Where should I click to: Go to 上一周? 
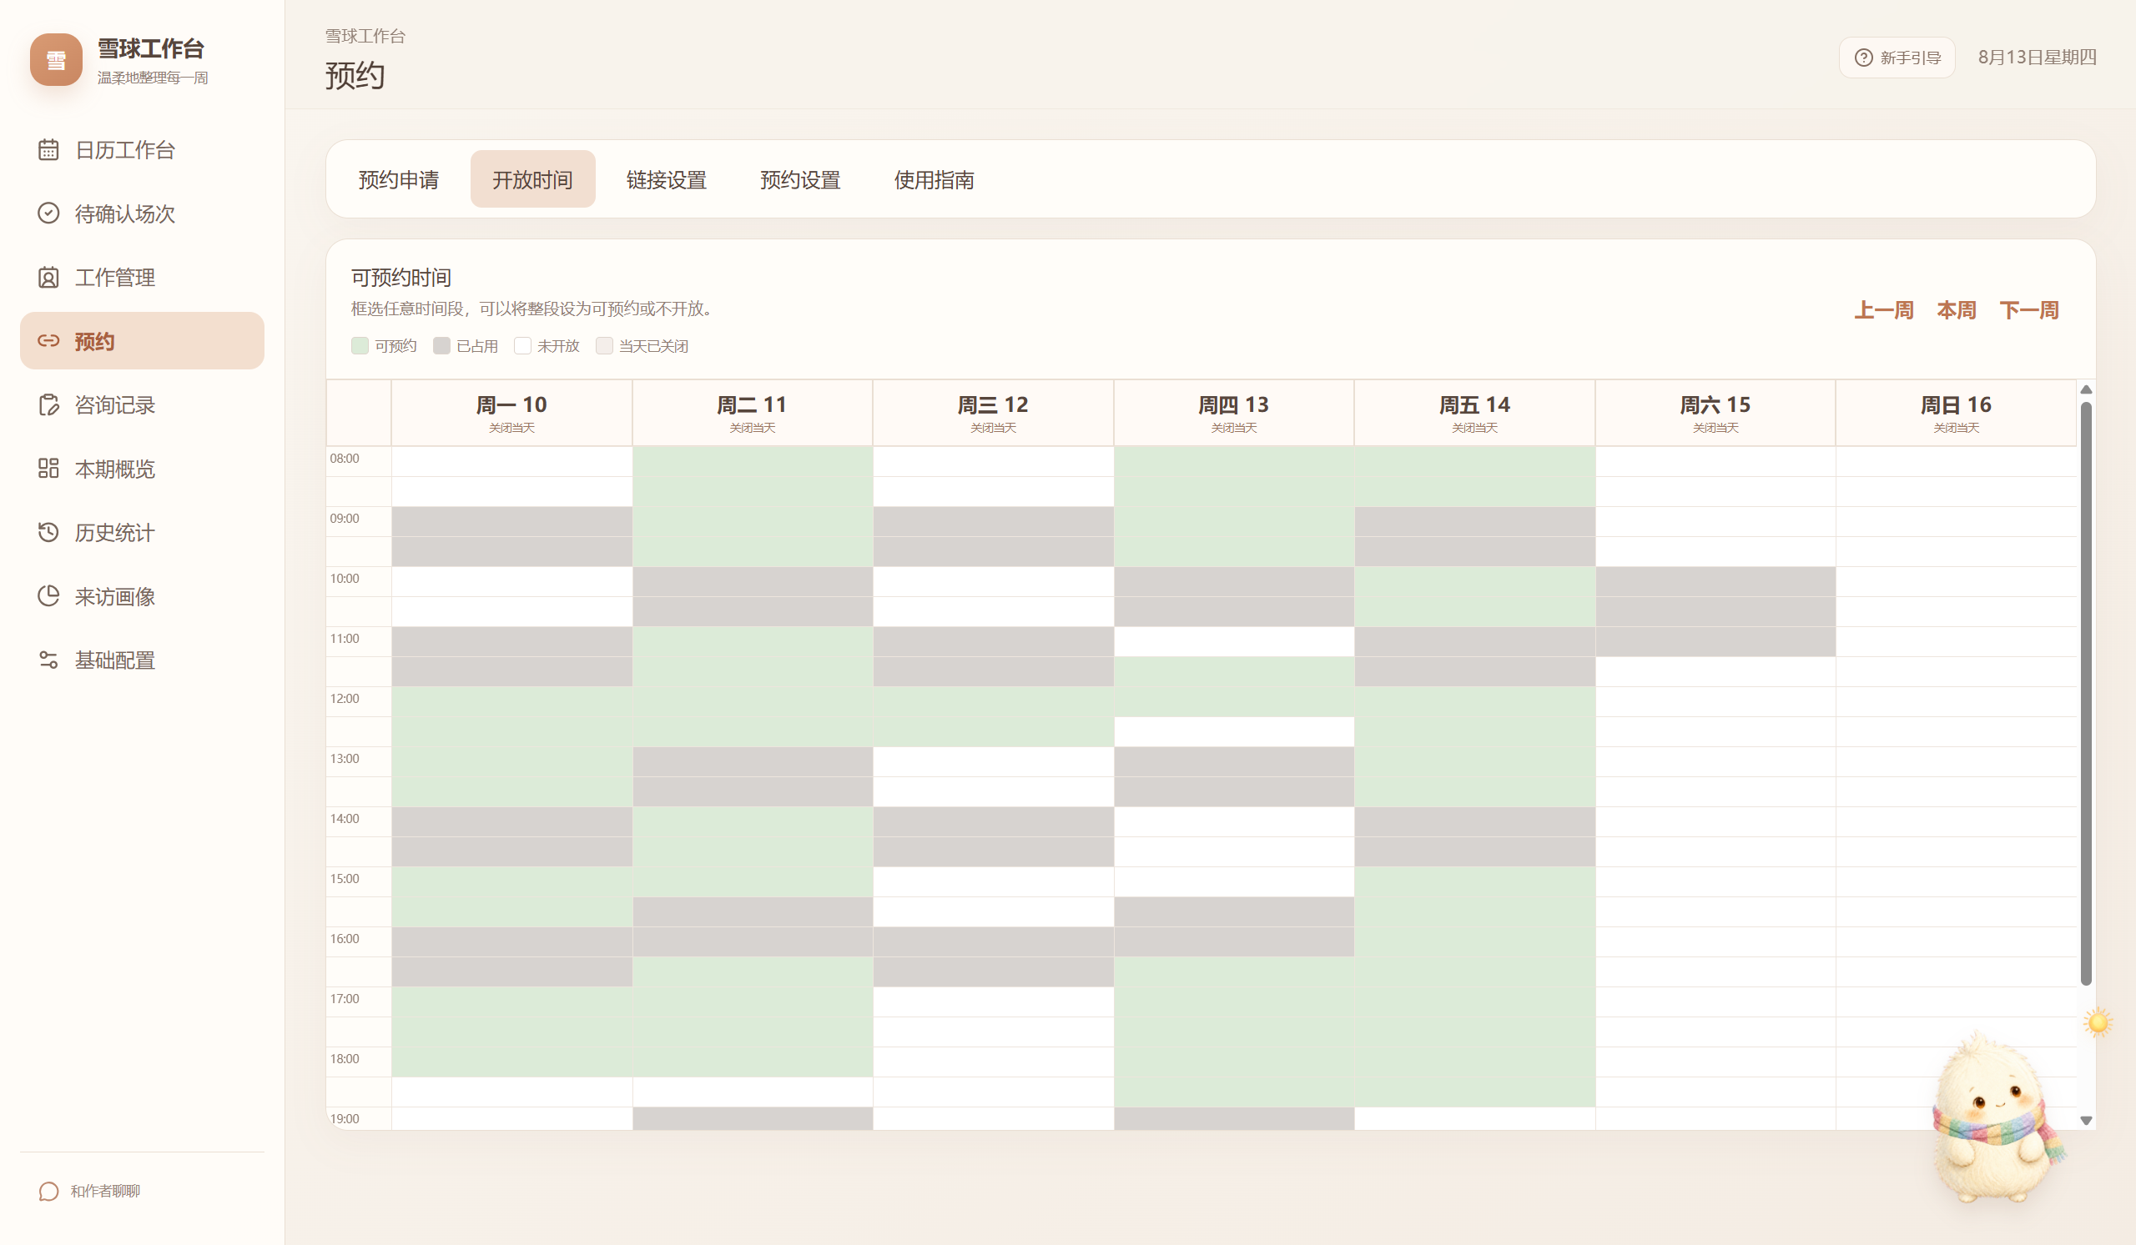(x=1883, y=310)
